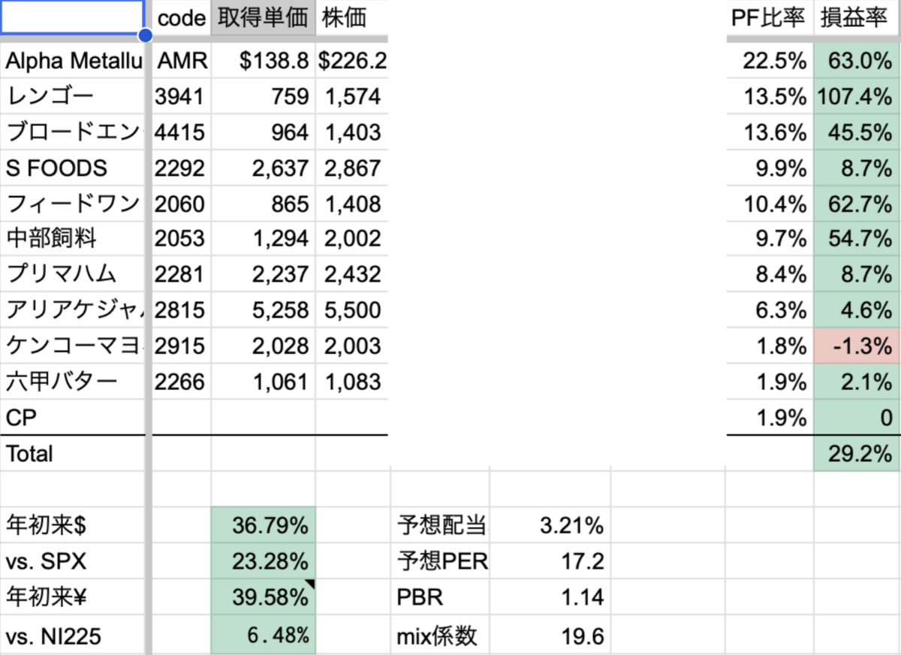Select the 17.2 PER value cell
The width and height of the screenshot is (901, 655).
(550, 562)
